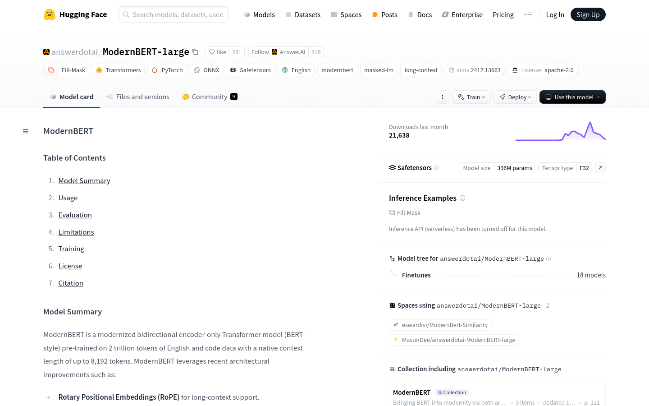
Task: Click the three-dot more options icon
Action: coord(443,97)
